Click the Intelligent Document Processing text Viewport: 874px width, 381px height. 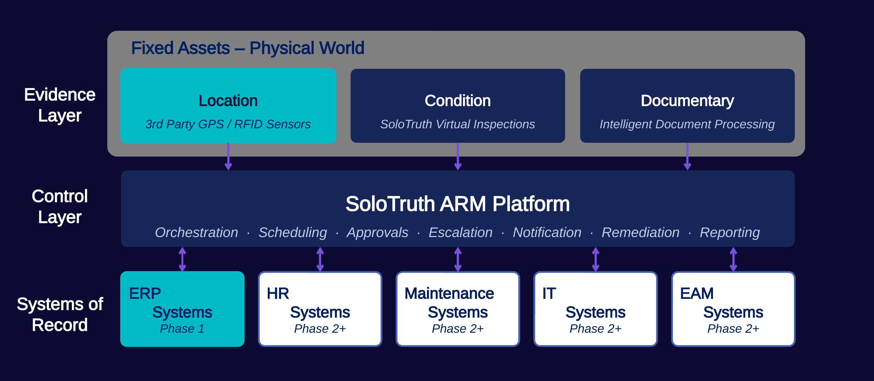(687, 124)
